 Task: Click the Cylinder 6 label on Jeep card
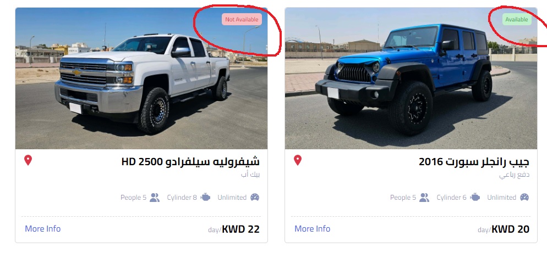tap(451, 198)
